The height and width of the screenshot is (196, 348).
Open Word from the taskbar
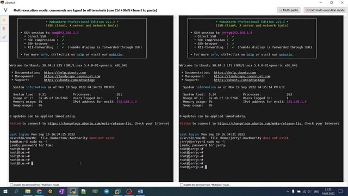click(x=140, y=191)
